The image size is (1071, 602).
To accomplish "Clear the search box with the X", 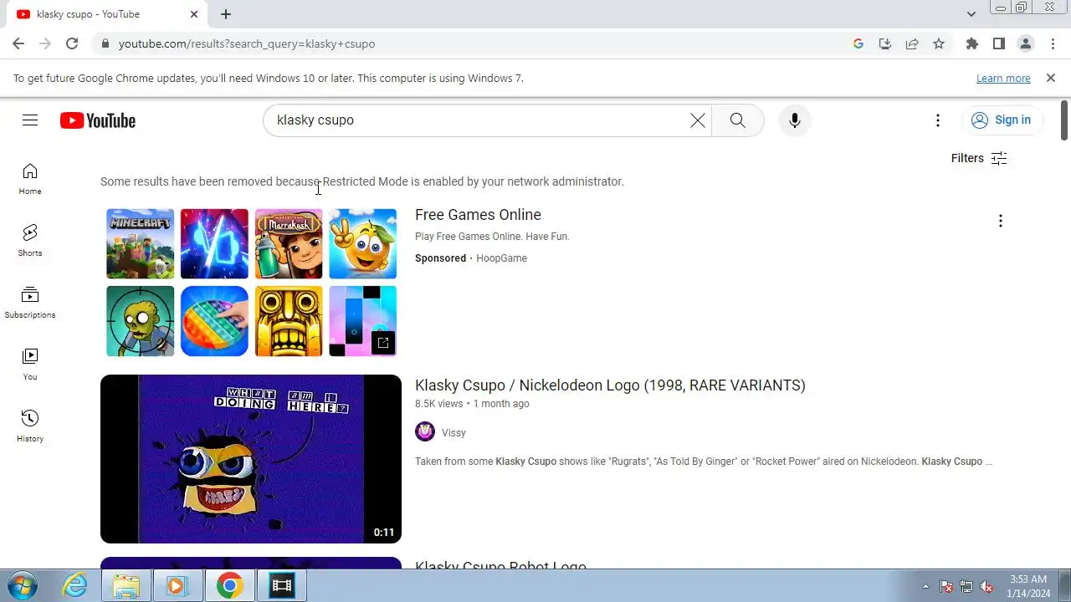I will coord(697,120).
